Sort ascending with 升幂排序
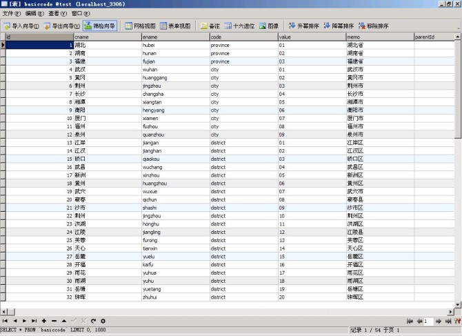Image resolution: width=462 pixels, height=336 pixels. (304, 26)
